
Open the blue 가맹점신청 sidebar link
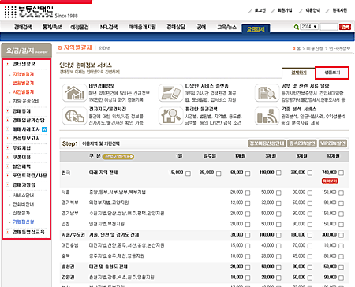(24, 222)
